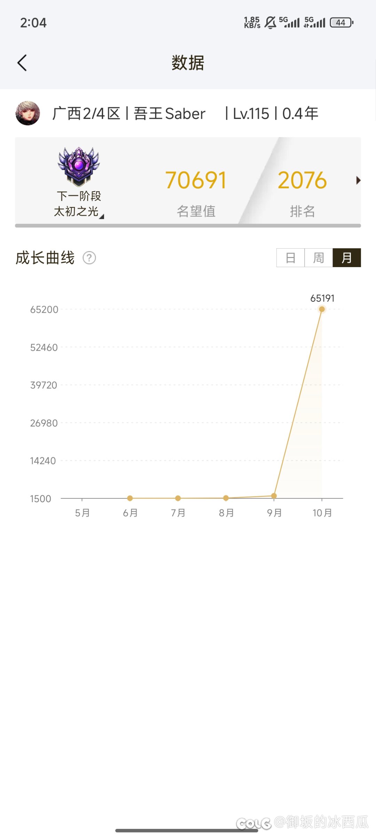
Task: Tap the July data point marker
Action: (178, 498)
